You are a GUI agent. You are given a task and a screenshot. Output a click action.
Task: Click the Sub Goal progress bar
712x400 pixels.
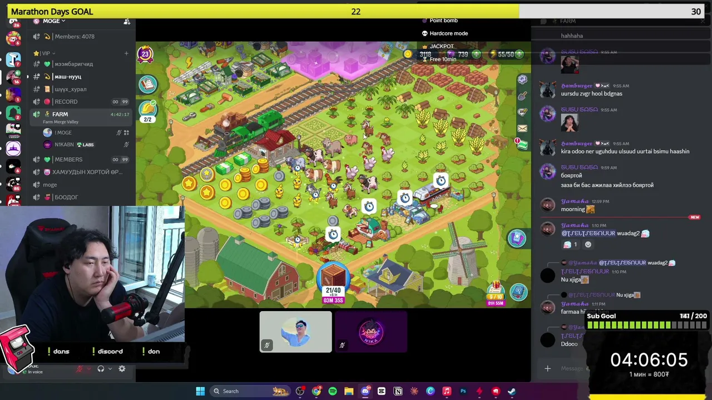pyautogui.click(x=646, y=324)
